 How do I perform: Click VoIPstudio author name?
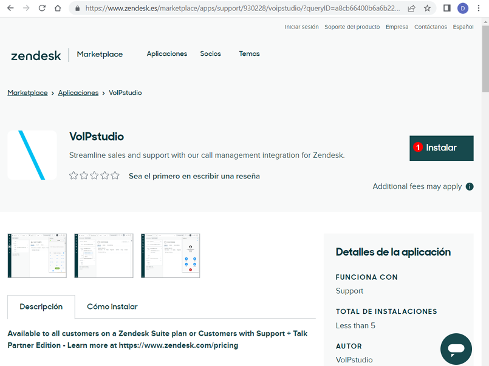tap(354, 360)
